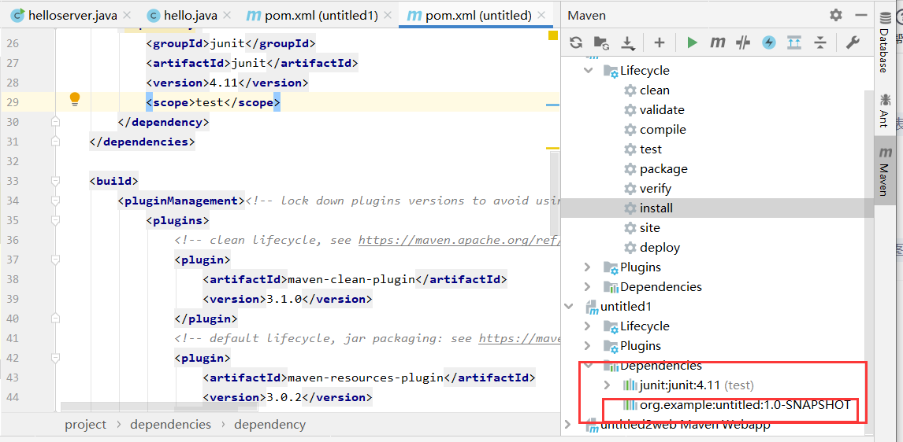Select the verify lifecycle goal
The width and height of the screenshot is (903, 442).
[656, 189]
